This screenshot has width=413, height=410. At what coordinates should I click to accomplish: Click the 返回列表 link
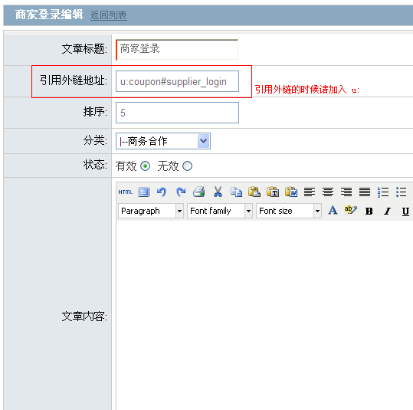[x=109, y=15]
